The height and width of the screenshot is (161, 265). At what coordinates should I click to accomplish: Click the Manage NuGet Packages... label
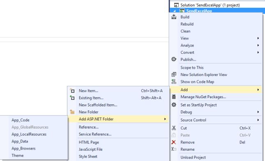pos(203,97)
